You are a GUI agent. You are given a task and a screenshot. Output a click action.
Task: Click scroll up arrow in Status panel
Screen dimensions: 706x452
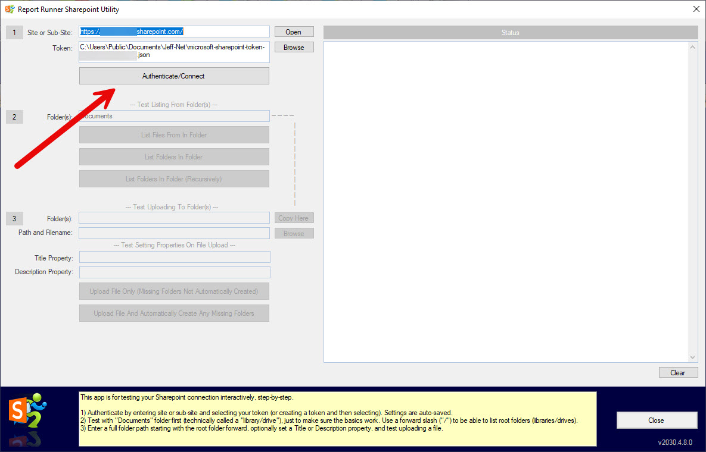click(692, 47)
